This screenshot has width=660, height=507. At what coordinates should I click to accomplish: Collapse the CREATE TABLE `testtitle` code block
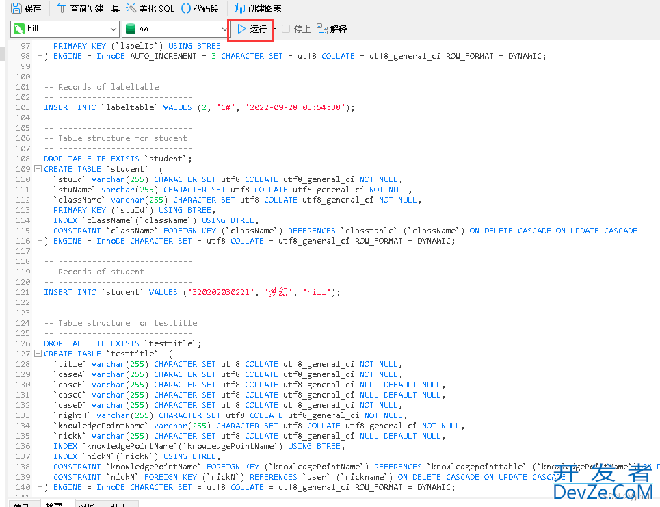38,354
